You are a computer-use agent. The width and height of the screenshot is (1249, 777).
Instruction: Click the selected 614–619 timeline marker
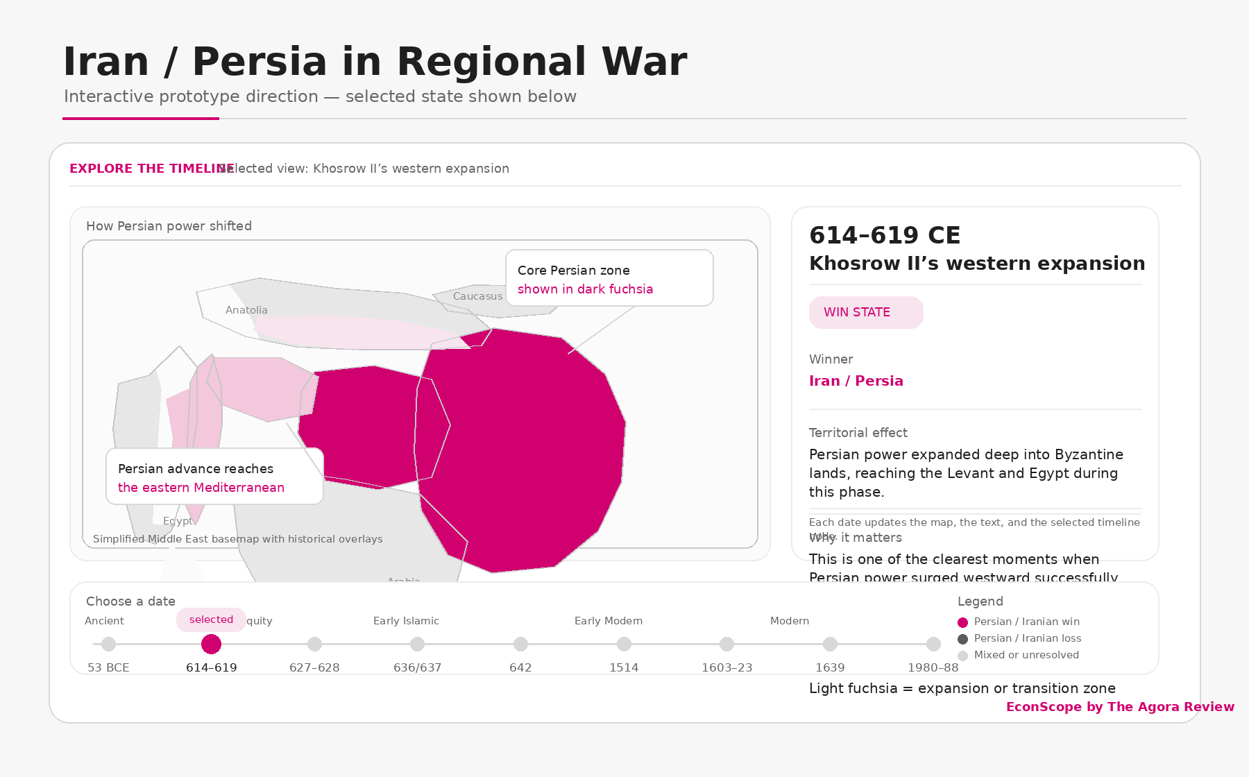click(211, 644)
